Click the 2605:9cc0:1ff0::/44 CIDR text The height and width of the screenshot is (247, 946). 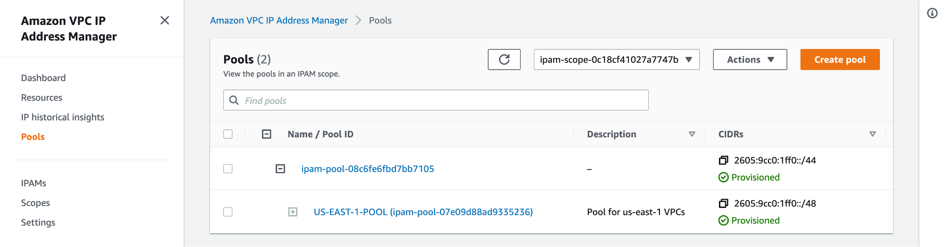775,160
